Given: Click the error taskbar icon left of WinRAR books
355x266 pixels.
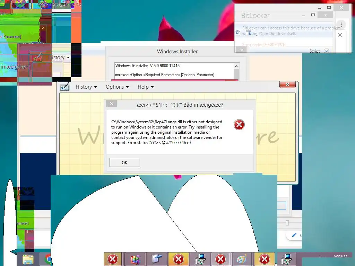Looking at the screenshot, I should pos(113,259).
